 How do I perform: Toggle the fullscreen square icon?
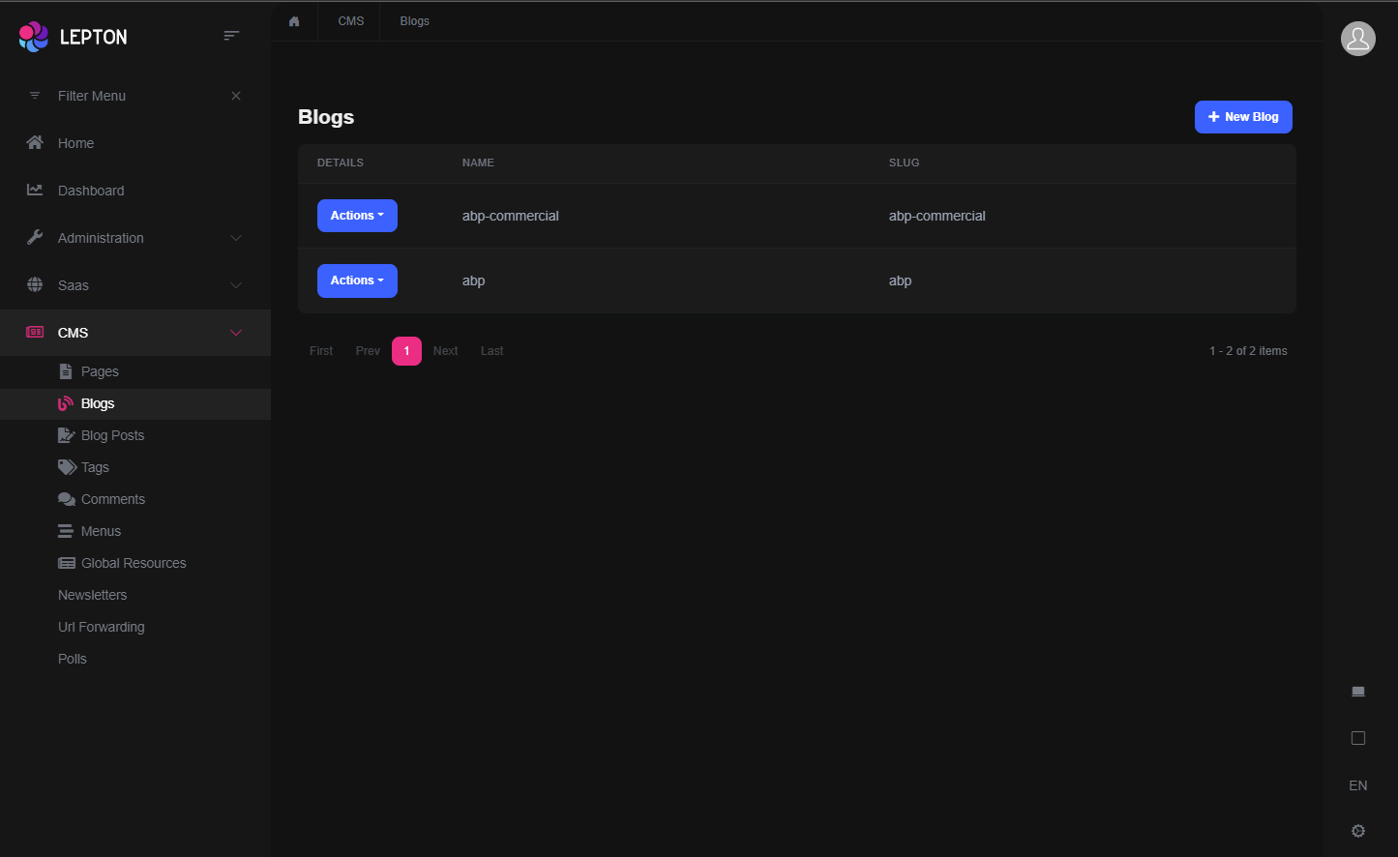[x=1357, y=738]
